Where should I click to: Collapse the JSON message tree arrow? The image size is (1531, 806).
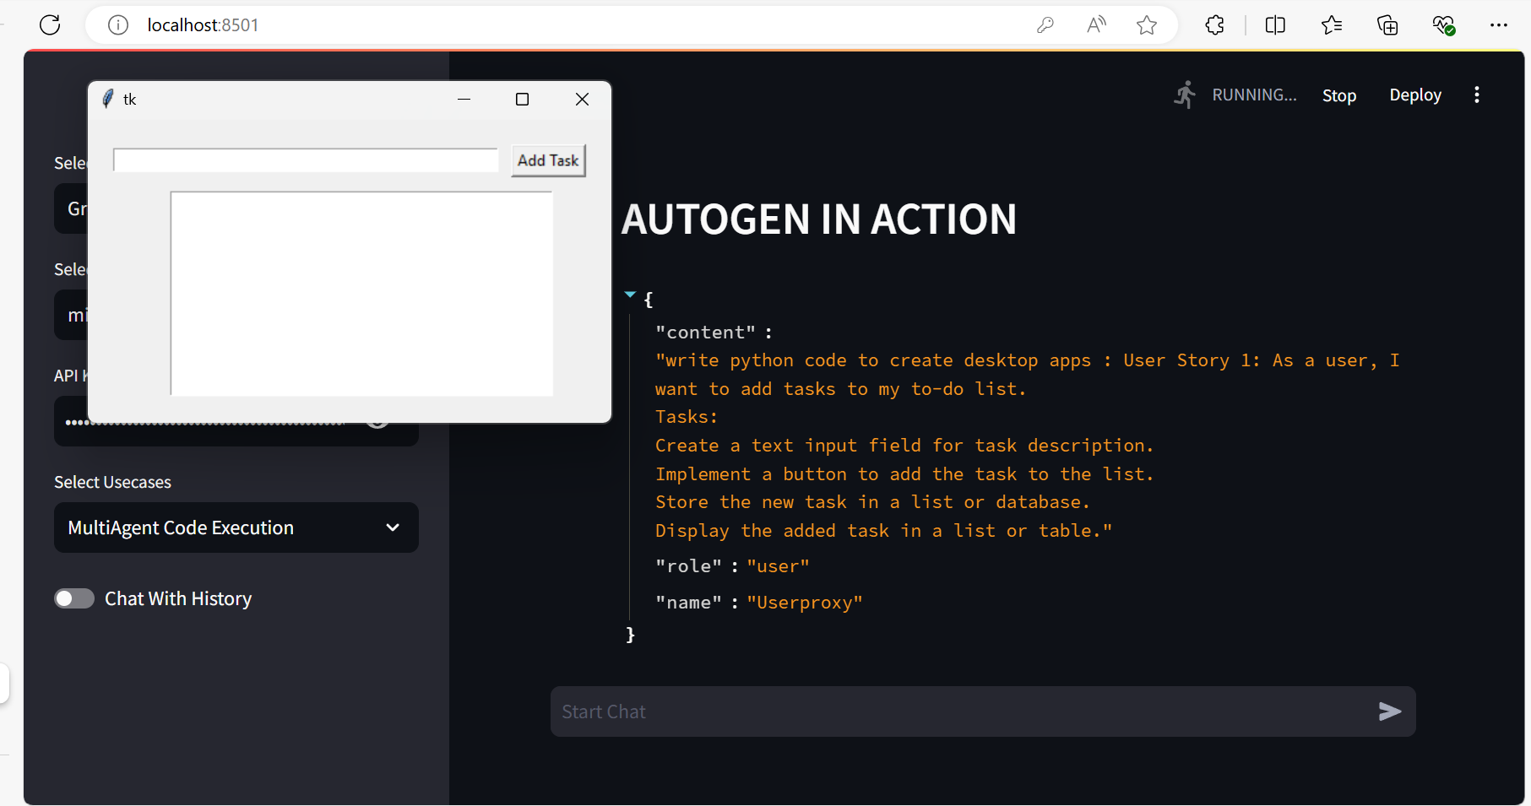pyautogui.click(x=630, y=295)
